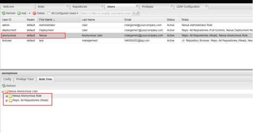Sort by Last Name column header

pyautogui.click(x=101, y=20)
